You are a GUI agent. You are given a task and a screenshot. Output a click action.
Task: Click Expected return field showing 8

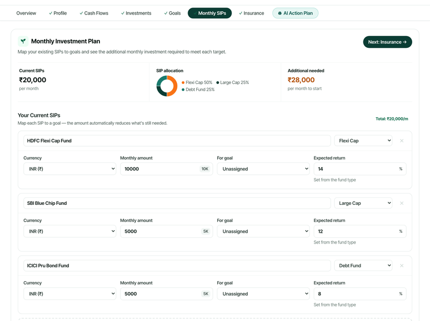point(360,294)
